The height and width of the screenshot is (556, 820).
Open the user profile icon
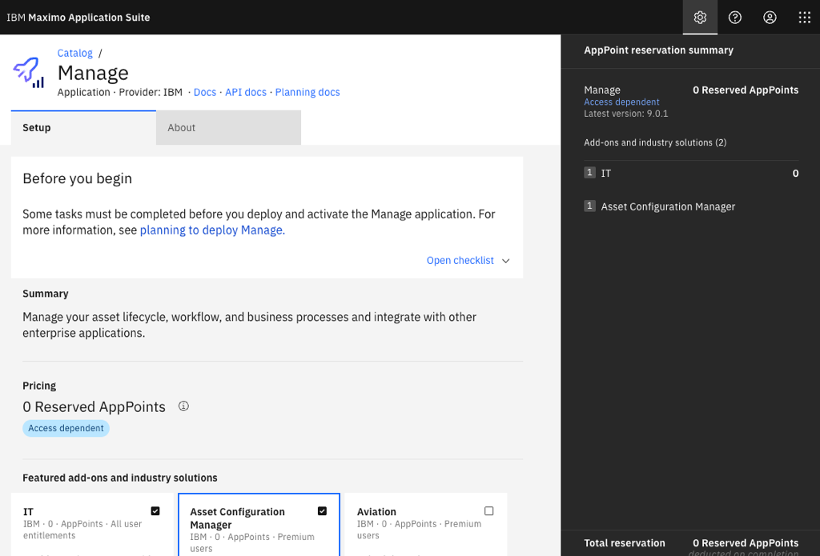click(x=770, y=18)
